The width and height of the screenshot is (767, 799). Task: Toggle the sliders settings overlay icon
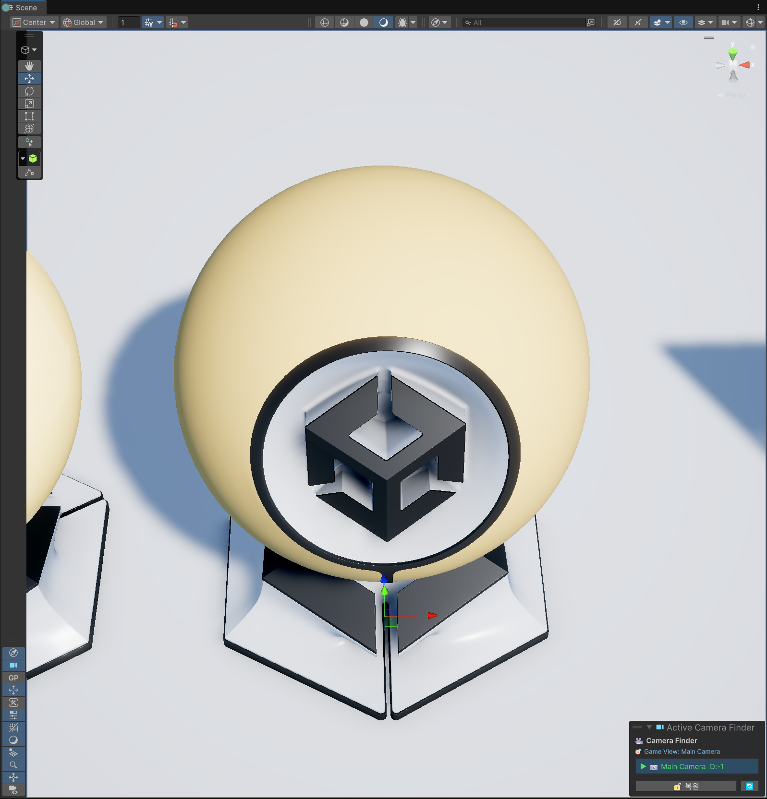point(13,715)
